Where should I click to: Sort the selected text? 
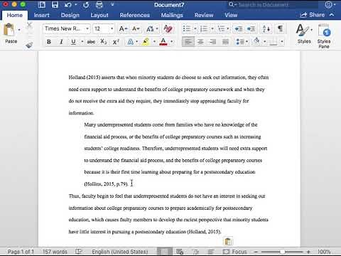266,29
